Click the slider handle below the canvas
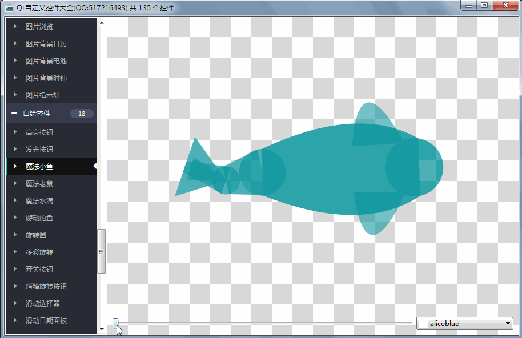 pos(115,324)
